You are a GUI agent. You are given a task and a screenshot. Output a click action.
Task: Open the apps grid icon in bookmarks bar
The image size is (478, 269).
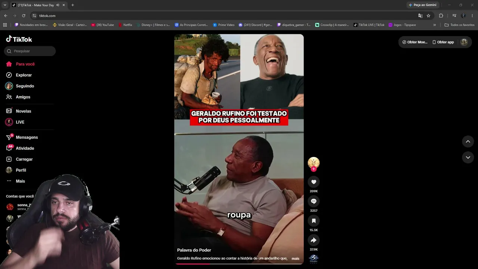coord(5,25)
